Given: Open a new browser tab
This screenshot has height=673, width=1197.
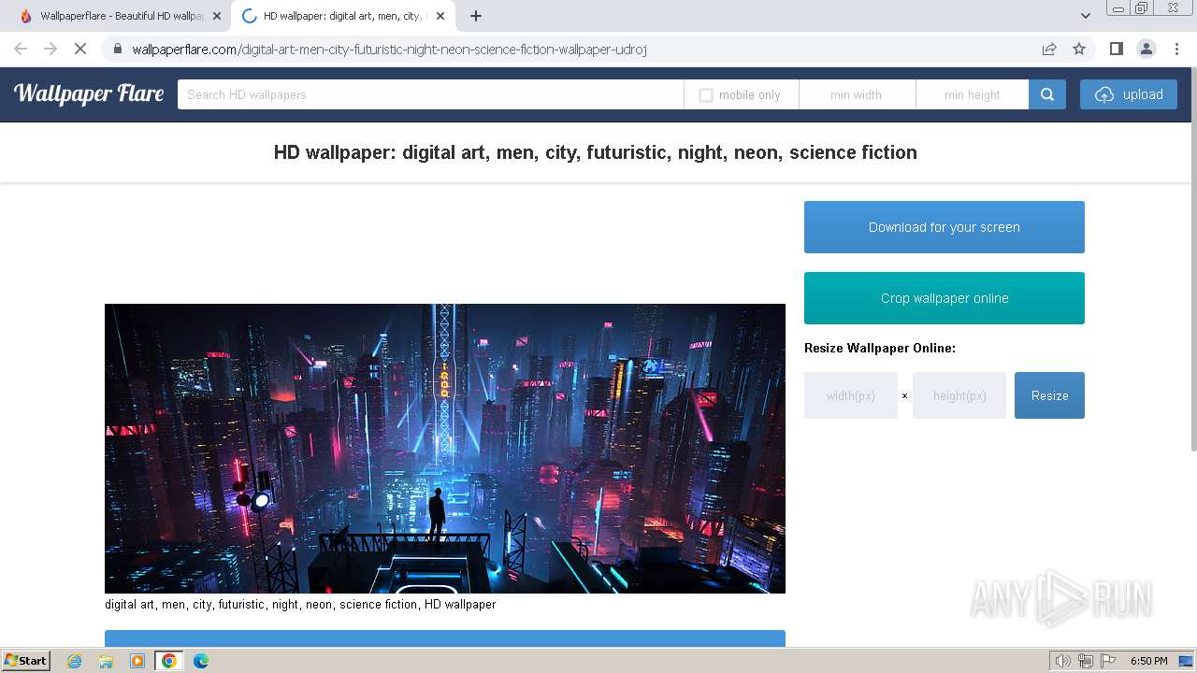Looking at the screenshot, I should point(476,16).
